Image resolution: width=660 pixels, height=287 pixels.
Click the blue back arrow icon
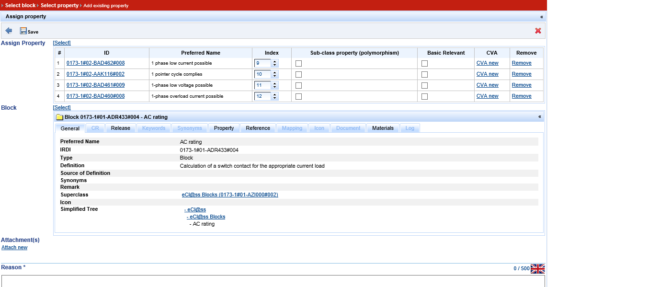coord(9,31)
